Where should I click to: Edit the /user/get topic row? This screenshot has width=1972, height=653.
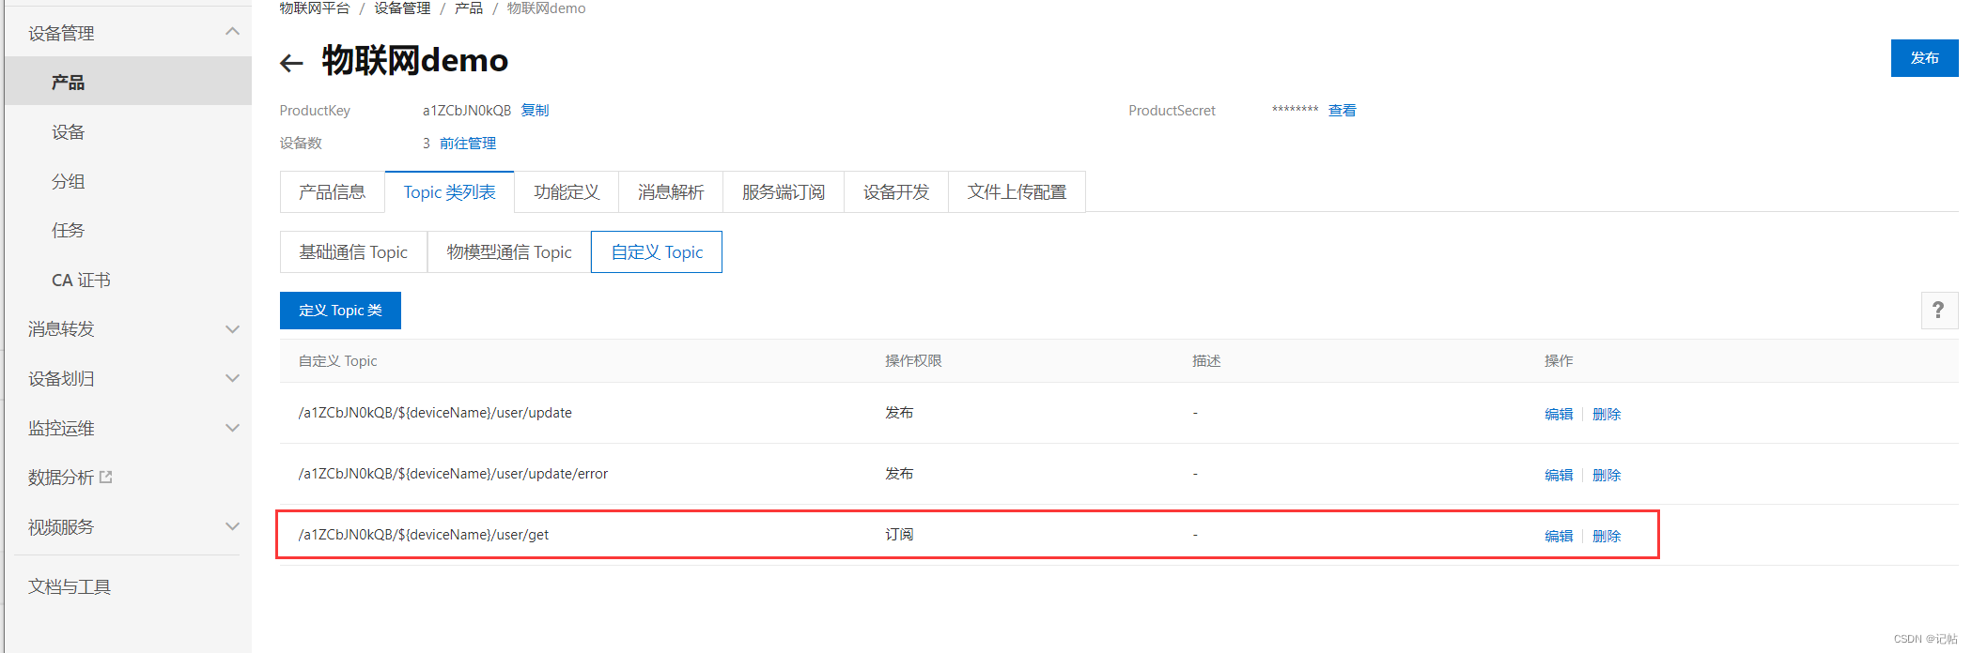click(1559, 536)
